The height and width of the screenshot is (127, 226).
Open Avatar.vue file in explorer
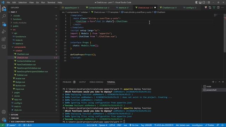34,78
